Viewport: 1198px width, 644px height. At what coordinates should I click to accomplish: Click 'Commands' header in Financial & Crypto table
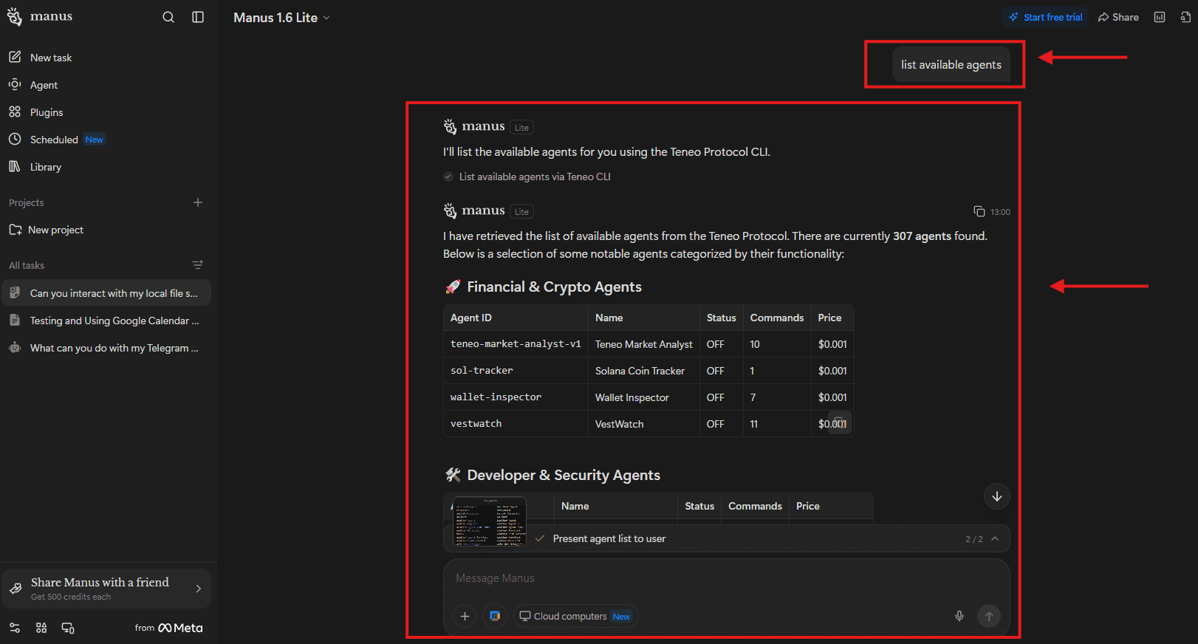click(x=777, y=318)
